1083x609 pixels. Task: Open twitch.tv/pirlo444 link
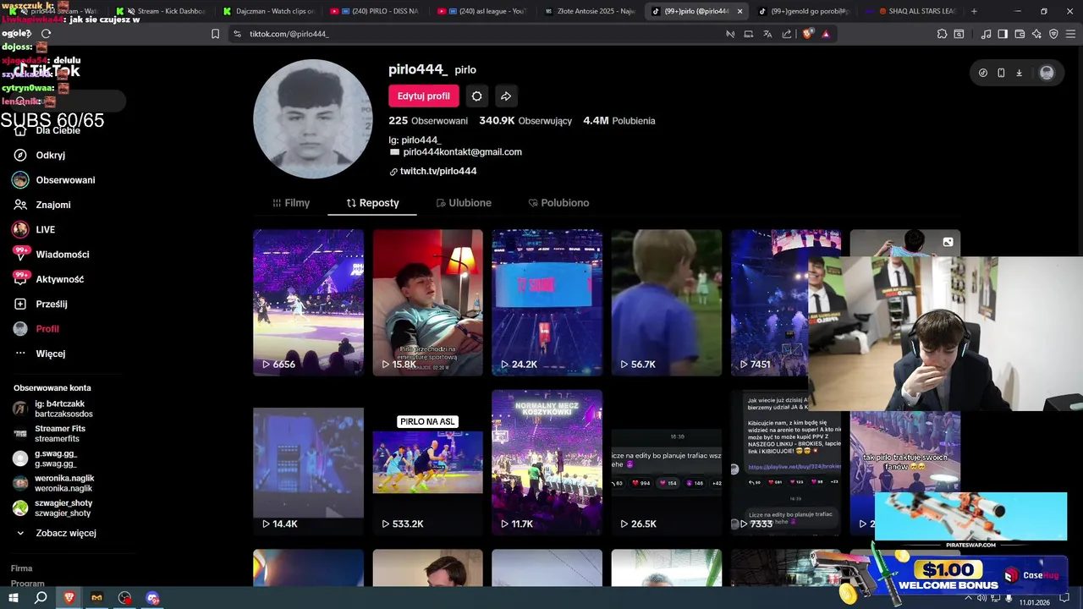[438, 171]
